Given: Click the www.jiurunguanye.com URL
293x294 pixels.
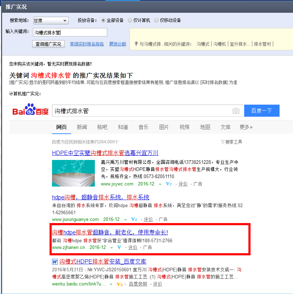Looking at the screenshot, I should 75,220.
